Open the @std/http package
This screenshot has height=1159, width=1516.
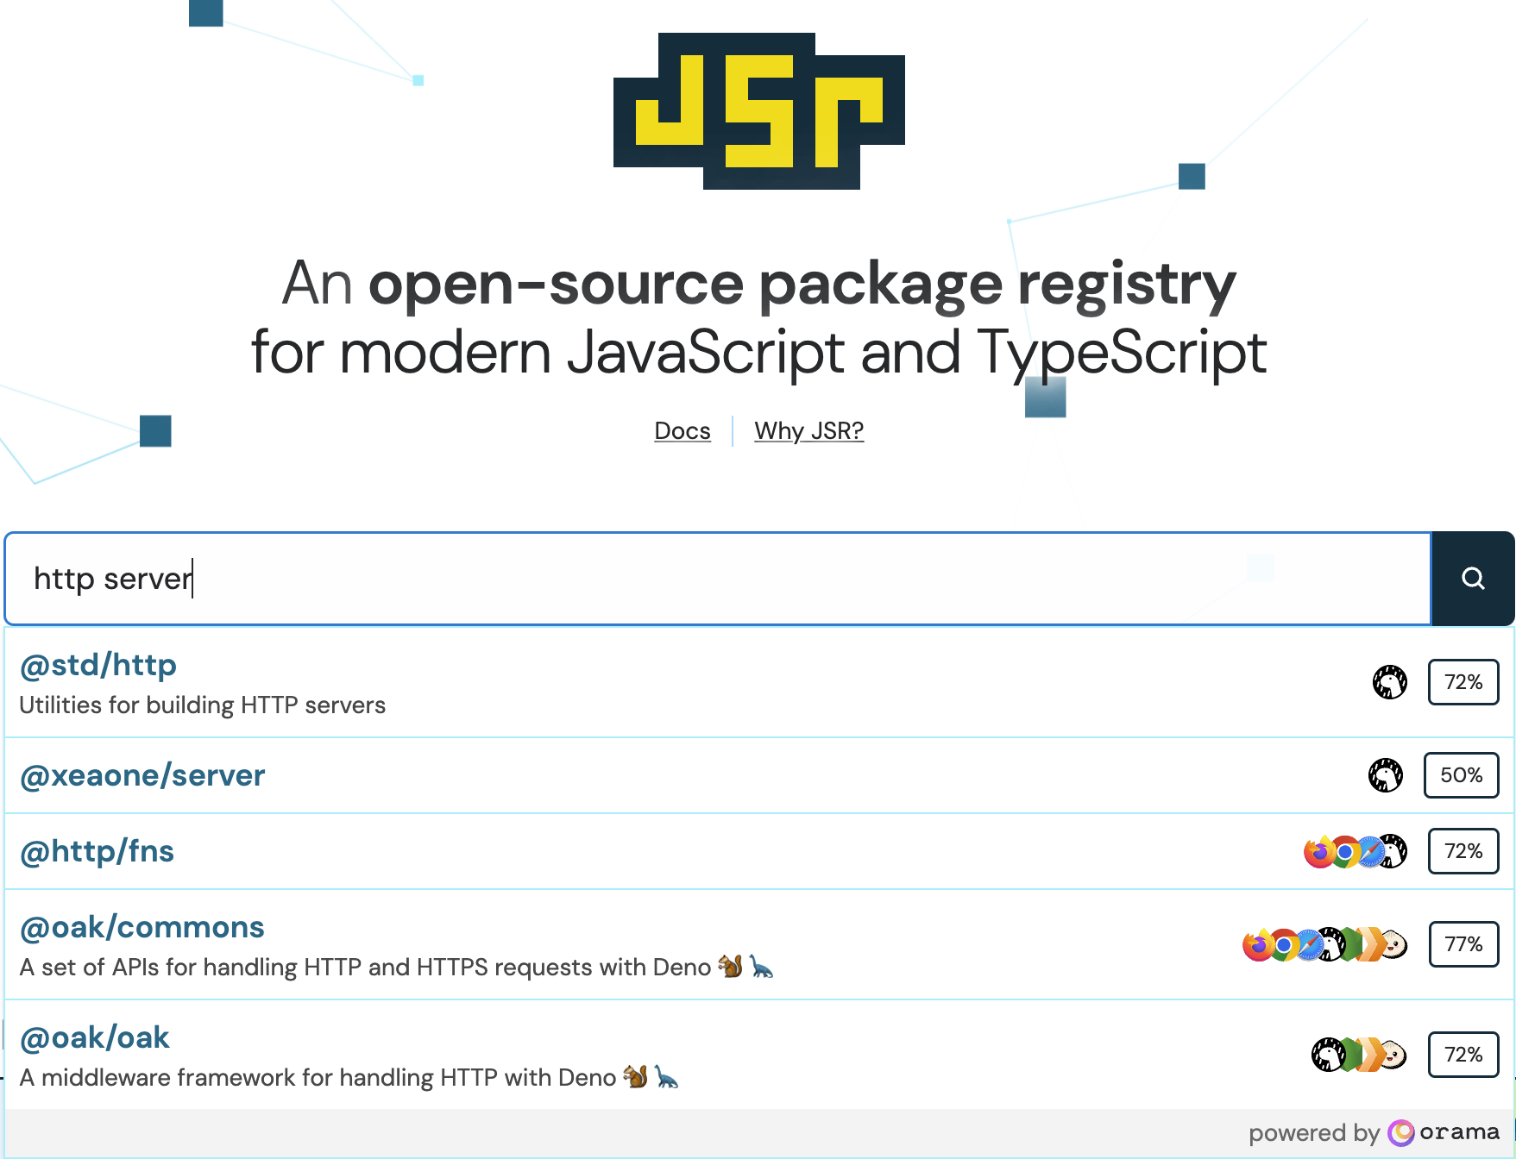tap(98, 665)
